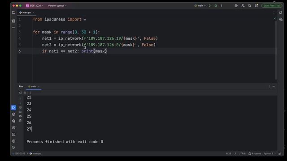
Task: Start debugging with the bug icon
Action: (216, 6)
